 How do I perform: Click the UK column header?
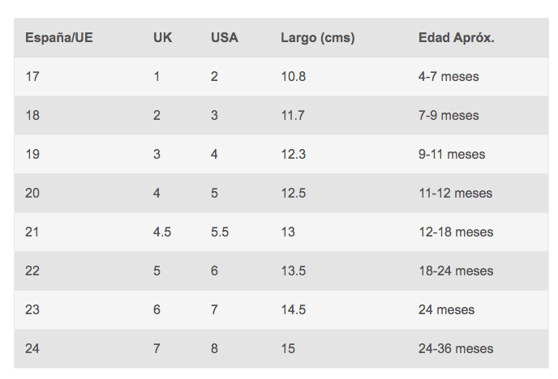coord(163,37)
